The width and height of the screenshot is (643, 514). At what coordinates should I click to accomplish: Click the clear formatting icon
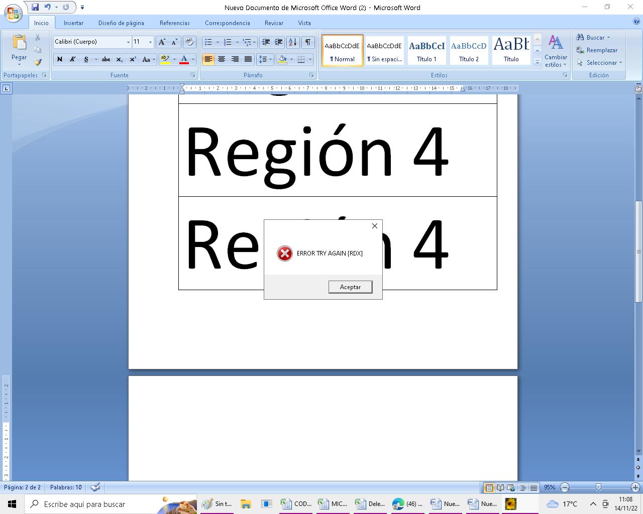click(x=189, y=42)
